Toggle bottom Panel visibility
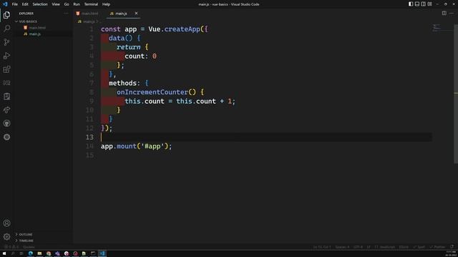Image resolution: width=458 pixels, height=257 pixels. pos(417,4)
